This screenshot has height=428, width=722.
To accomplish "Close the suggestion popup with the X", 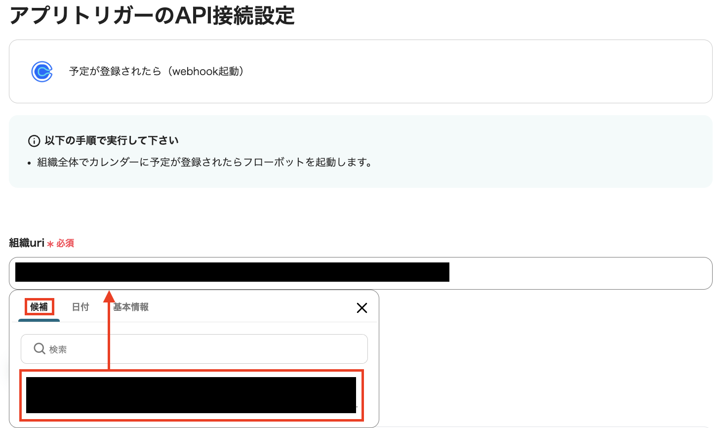I will point(361,307).
